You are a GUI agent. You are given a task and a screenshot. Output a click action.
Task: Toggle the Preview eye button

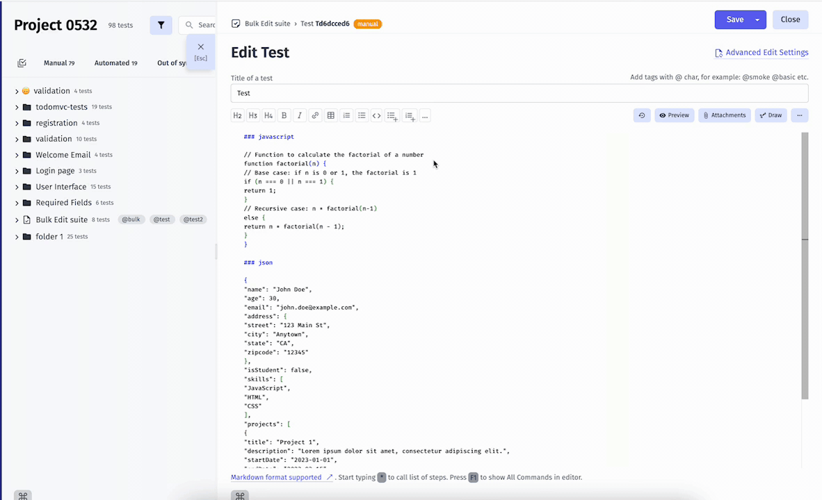[674, 115]
